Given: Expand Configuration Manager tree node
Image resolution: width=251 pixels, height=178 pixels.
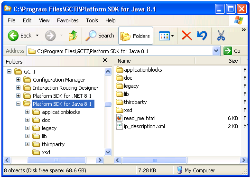Looking at the screenshot, I should click(18, 79).
